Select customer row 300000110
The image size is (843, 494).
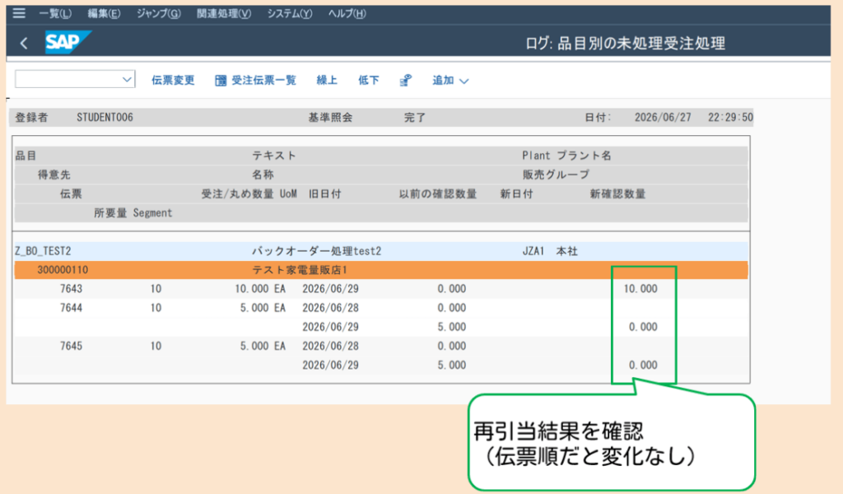[380, 270]
